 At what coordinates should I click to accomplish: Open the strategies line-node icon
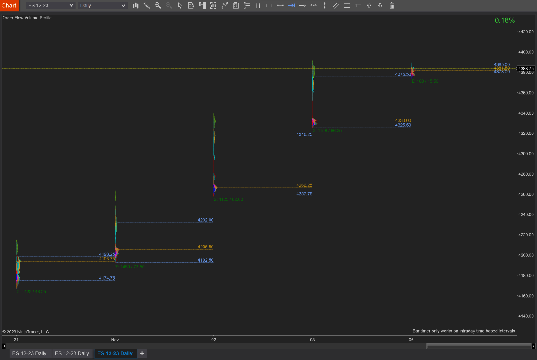point(225,5)
